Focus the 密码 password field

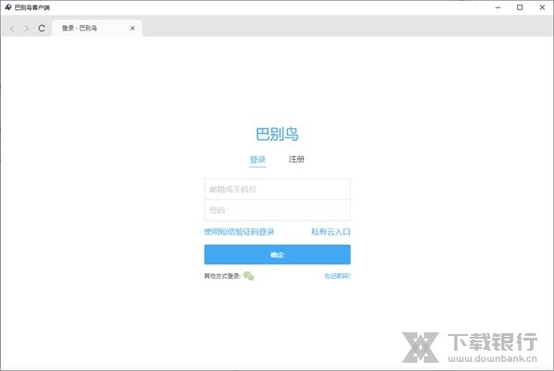277,210
